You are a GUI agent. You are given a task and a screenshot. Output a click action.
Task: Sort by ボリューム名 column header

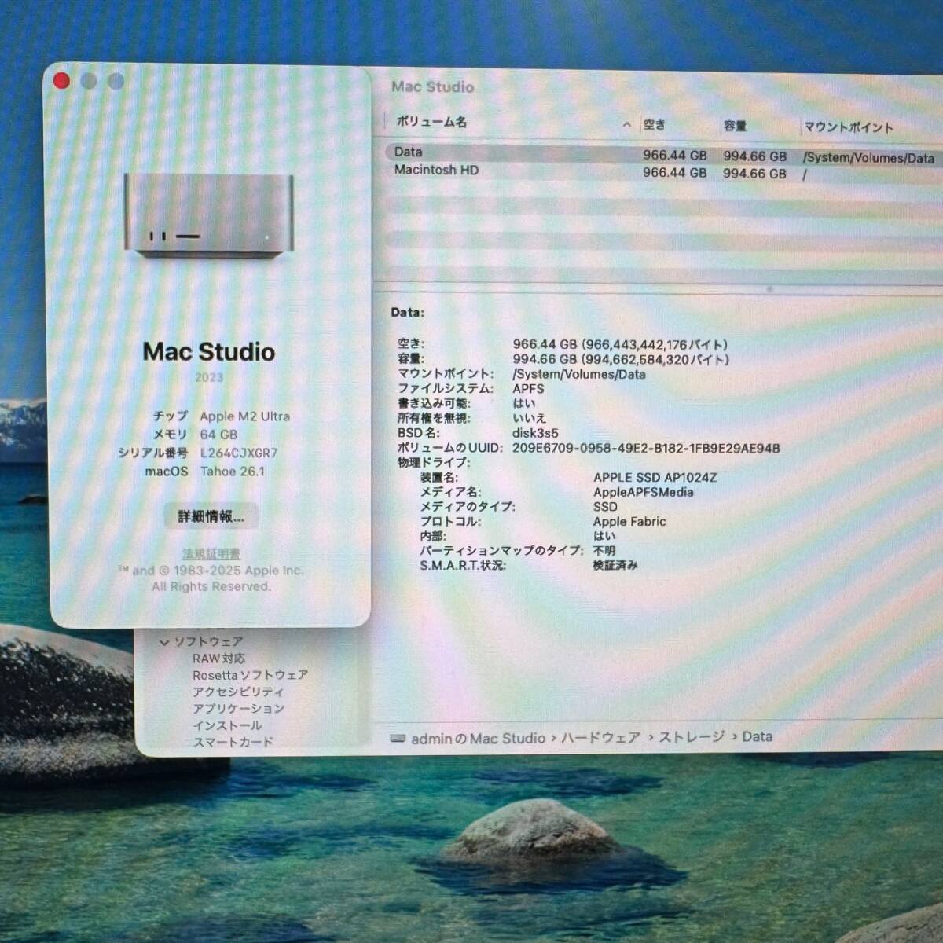click(431, 122)
